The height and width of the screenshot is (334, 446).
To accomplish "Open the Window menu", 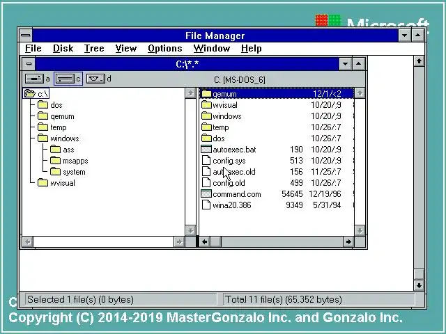I will tap(212, 48).
